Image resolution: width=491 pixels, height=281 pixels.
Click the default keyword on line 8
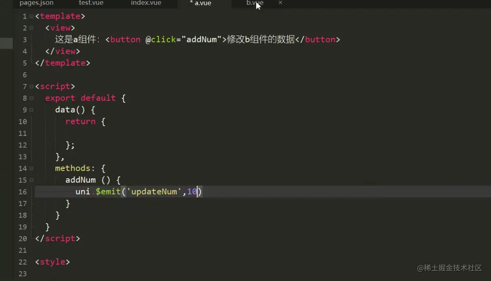[98, 98]
